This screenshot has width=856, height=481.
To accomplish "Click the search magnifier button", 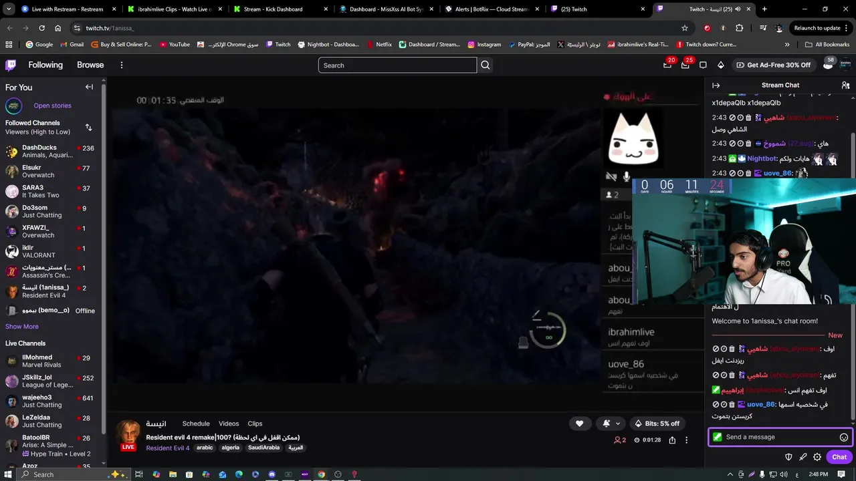I will pos(486,65).
